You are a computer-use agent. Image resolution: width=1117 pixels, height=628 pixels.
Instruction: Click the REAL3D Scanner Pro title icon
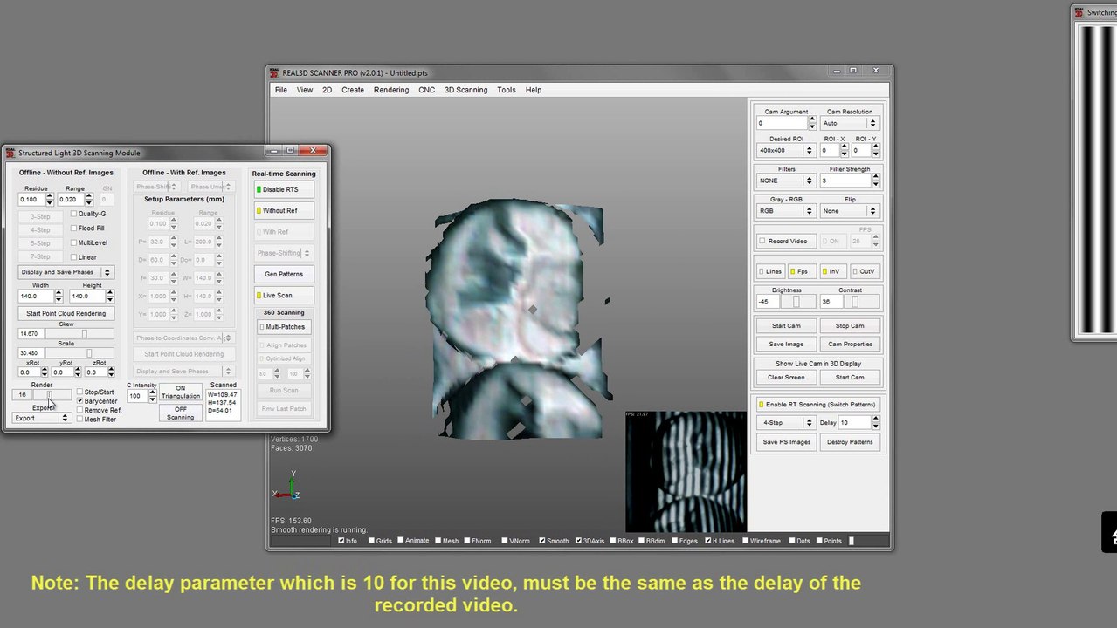click(x=274, y=73)
